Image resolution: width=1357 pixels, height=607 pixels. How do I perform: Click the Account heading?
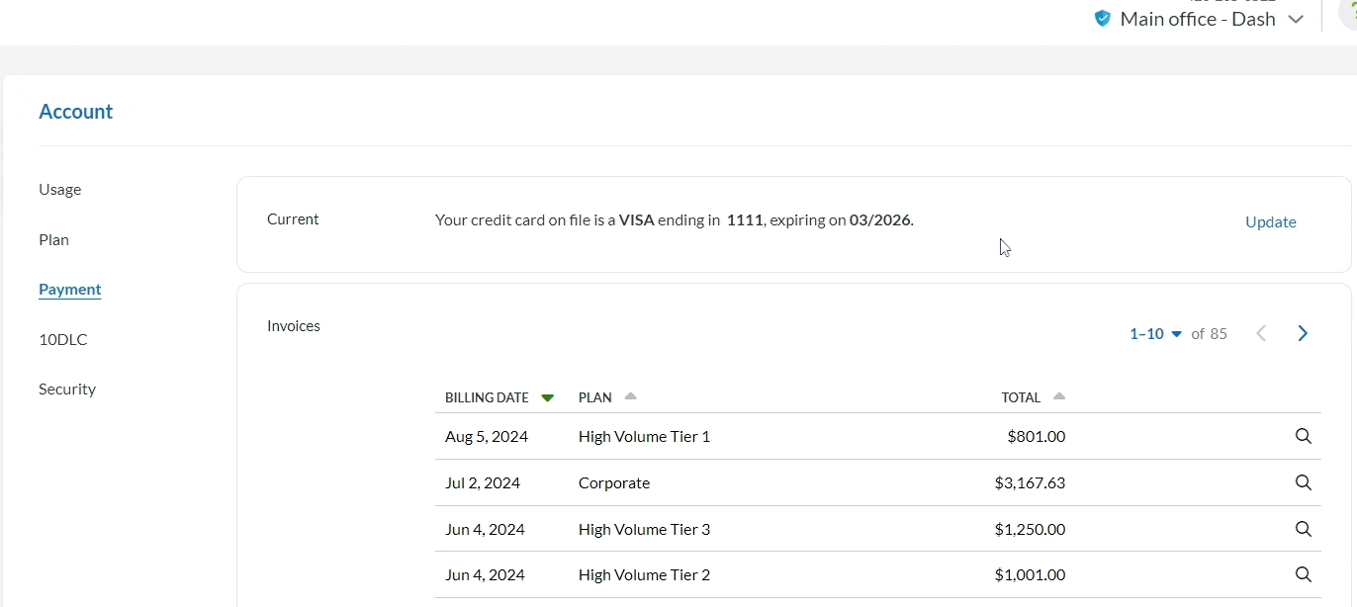pos(76,112)
